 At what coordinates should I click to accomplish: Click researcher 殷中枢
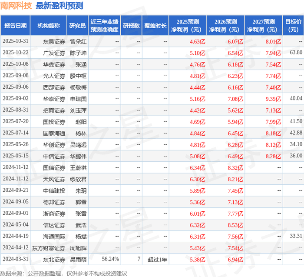click(x=78, y=76)
